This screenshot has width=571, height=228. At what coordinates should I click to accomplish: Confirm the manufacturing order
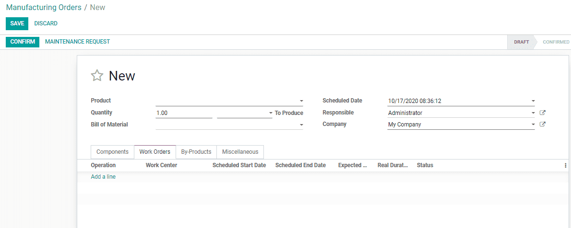(x=23, y=42)
